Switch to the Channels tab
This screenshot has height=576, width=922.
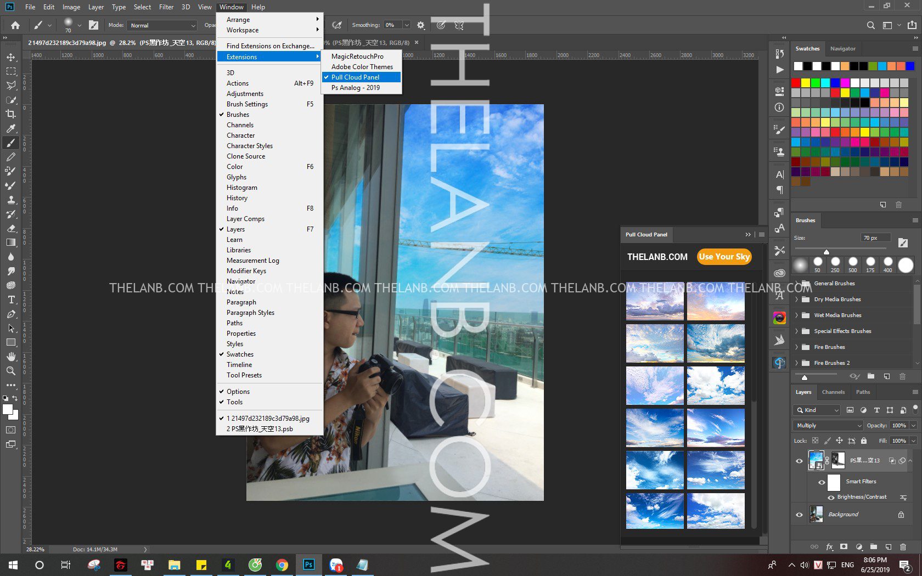833,392
